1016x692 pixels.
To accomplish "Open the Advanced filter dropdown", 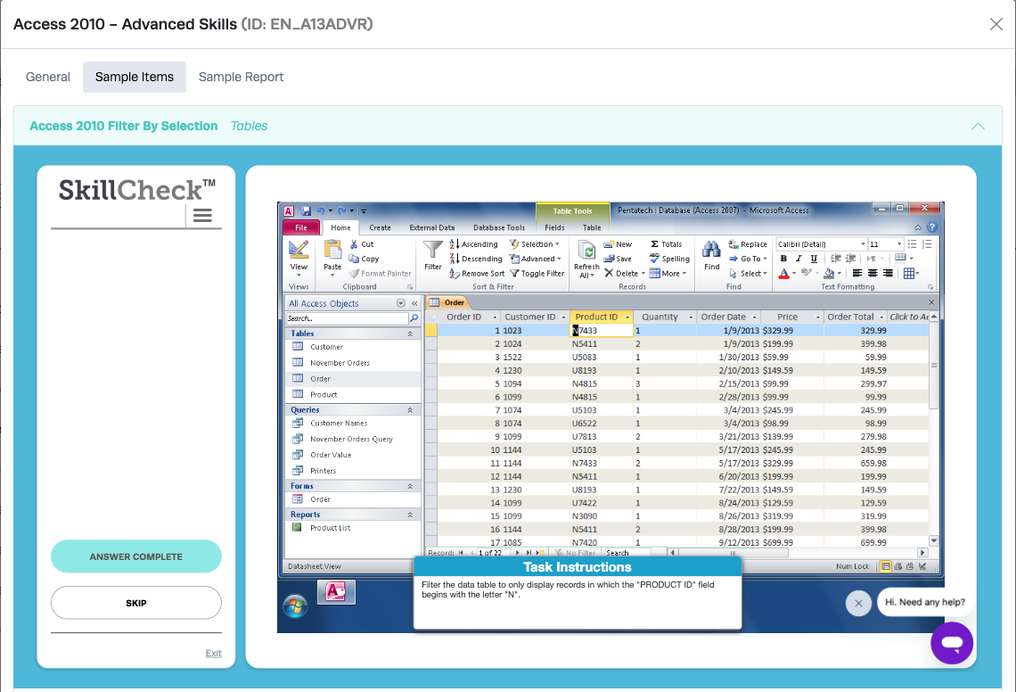I will (536, 259).
